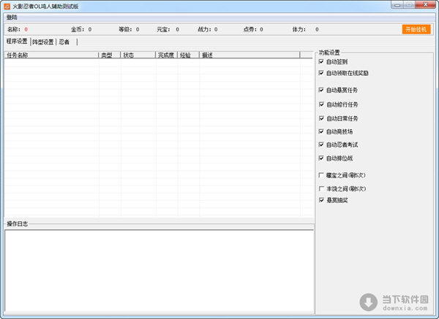Enable 藏宝之间(刷5次) checkbox
Viewport: 439px width, 319px height.
(x=321, y=175)
